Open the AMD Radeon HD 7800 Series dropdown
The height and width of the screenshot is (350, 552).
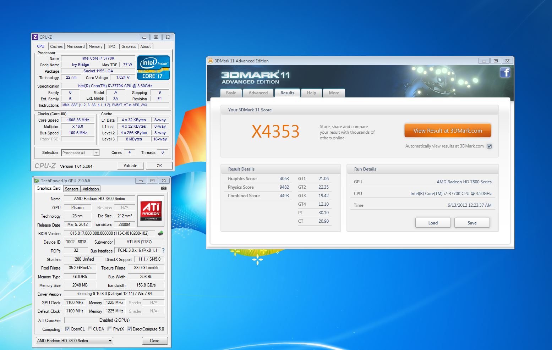[75, 341]
